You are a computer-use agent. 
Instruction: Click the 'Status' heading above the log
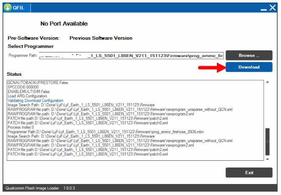click(x=14, y=74)
